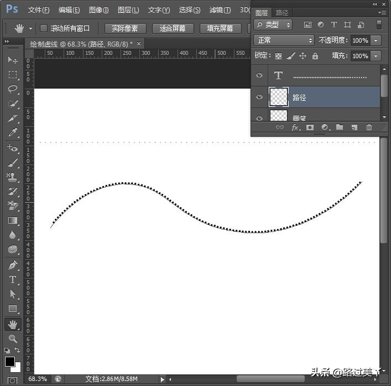The width and height of the screenshot is (391, 386).
Task: Choose the Horizontal Type tool in toolbox
Action: (x=13, y=280)
